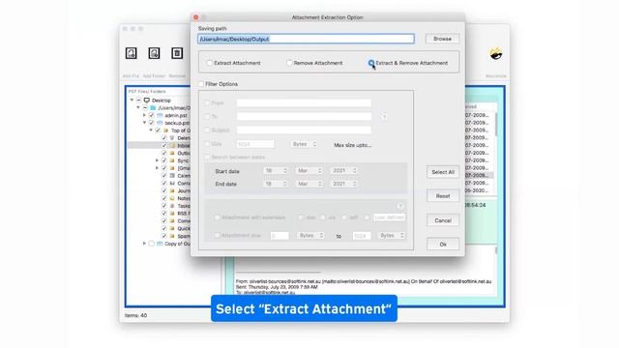The width and height of the screenshot is (619, 348).
Task: Click the Outbox folder icon in tree
Action: [172, 153]
